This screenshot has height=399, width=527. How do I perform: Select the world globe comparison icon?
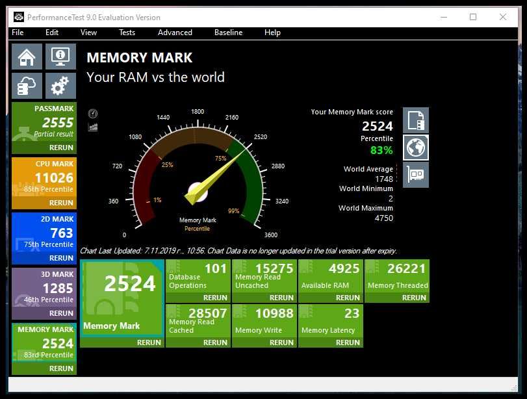pos(416,148)
